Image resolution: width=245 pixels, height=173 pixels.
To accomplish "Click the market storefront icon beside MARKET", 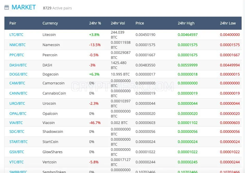I will (7, 7).
